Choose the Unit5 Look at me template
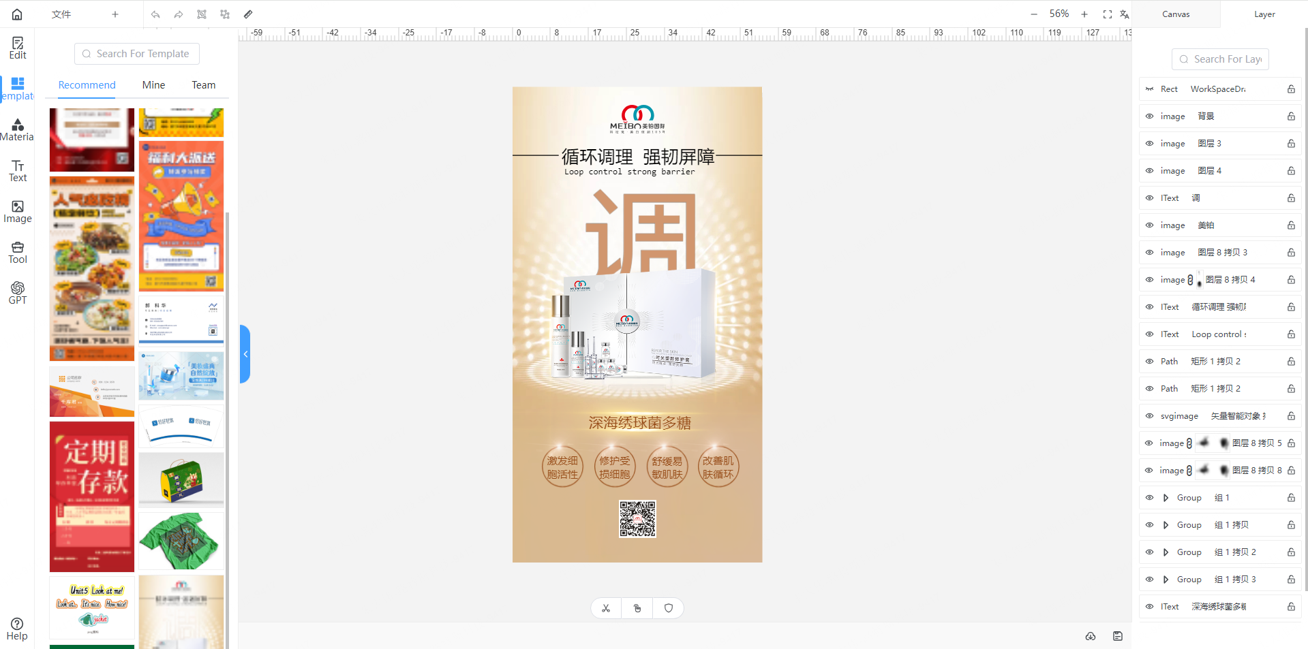Screen dimensions: 1308x649 coord(92,607)
